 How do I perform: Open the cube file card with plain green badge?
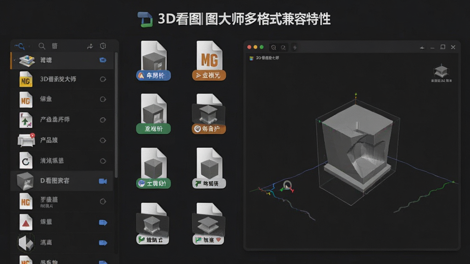pos(153,114)
